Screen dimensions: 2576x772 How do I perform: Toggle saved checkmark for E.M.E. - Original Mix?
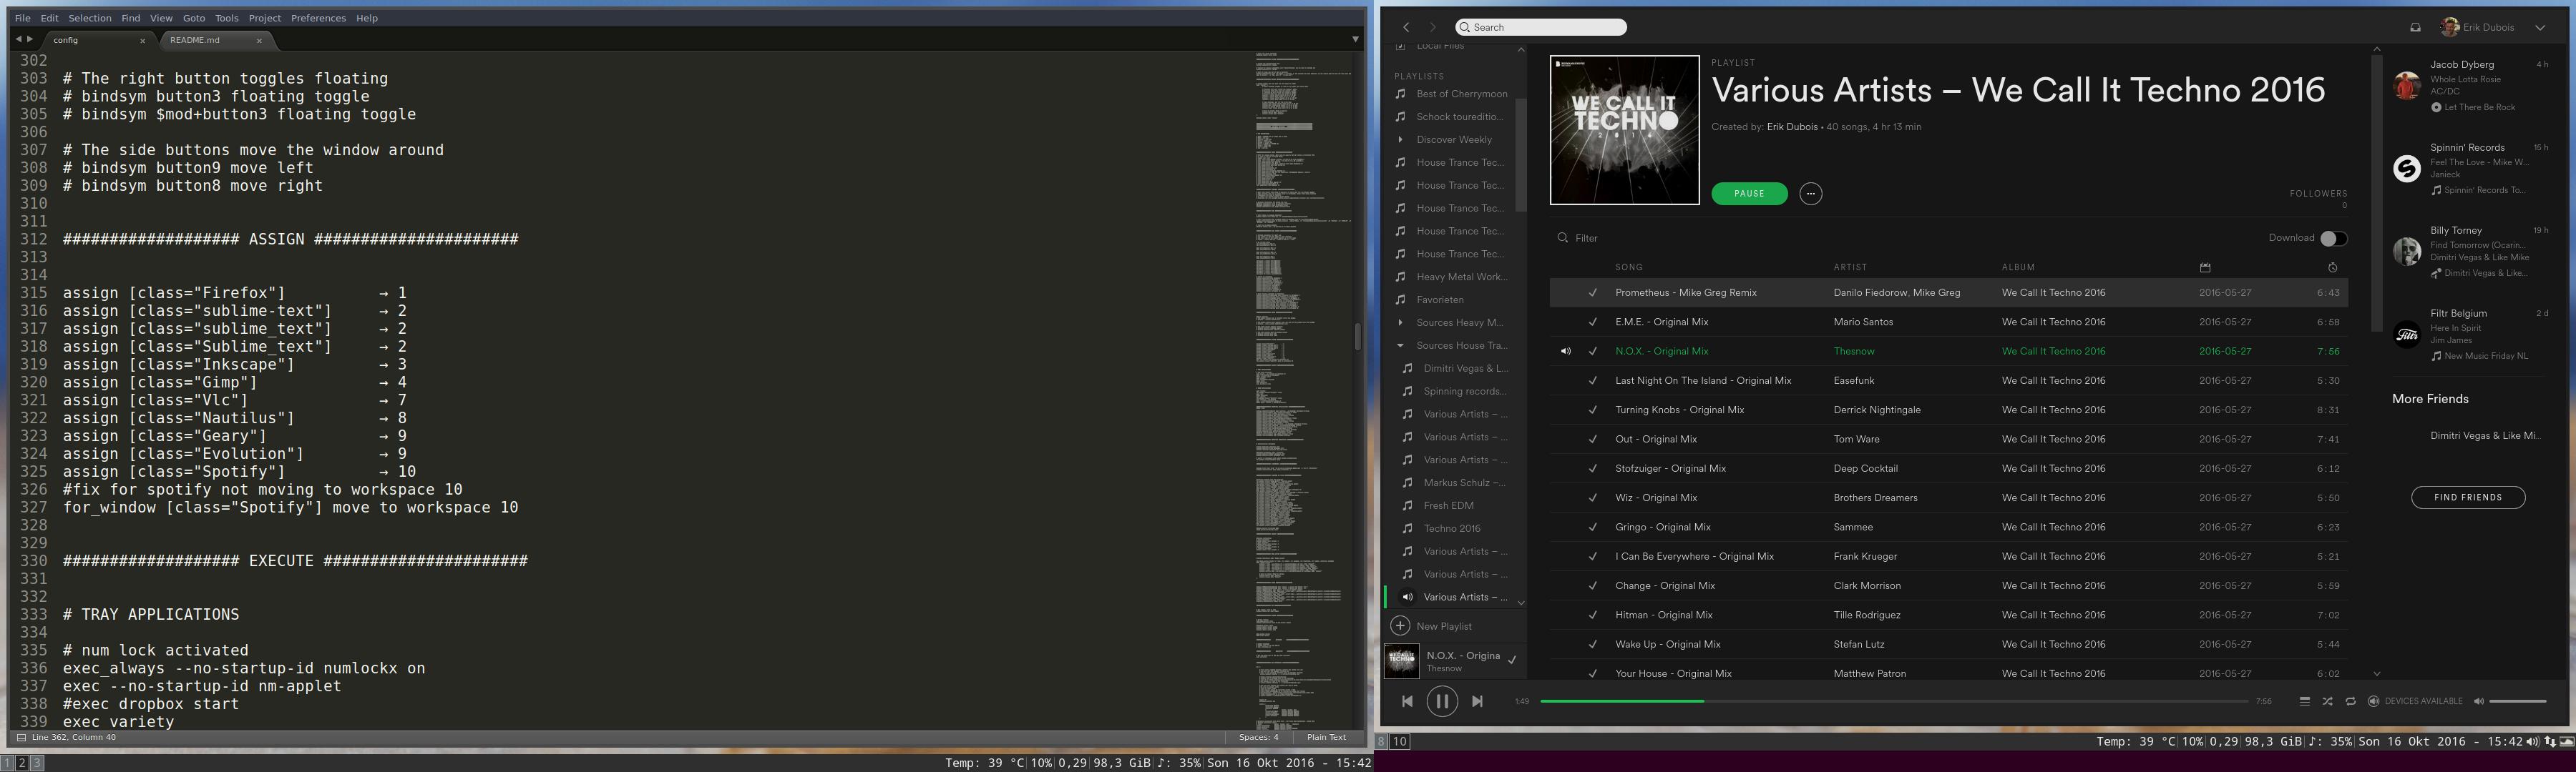(1592, 322)
